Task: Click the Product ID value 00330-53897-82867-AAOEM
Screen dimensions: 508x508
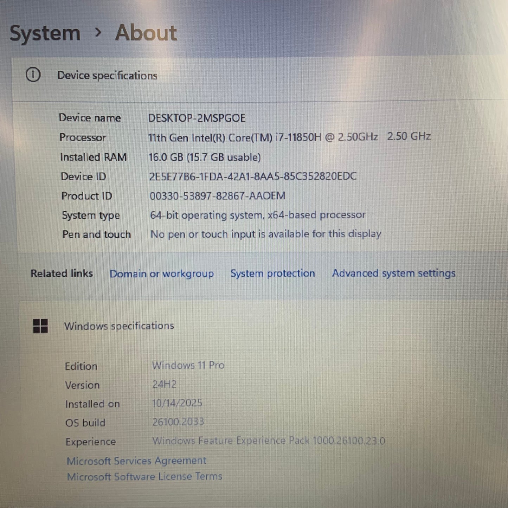Action: (217, 195)
